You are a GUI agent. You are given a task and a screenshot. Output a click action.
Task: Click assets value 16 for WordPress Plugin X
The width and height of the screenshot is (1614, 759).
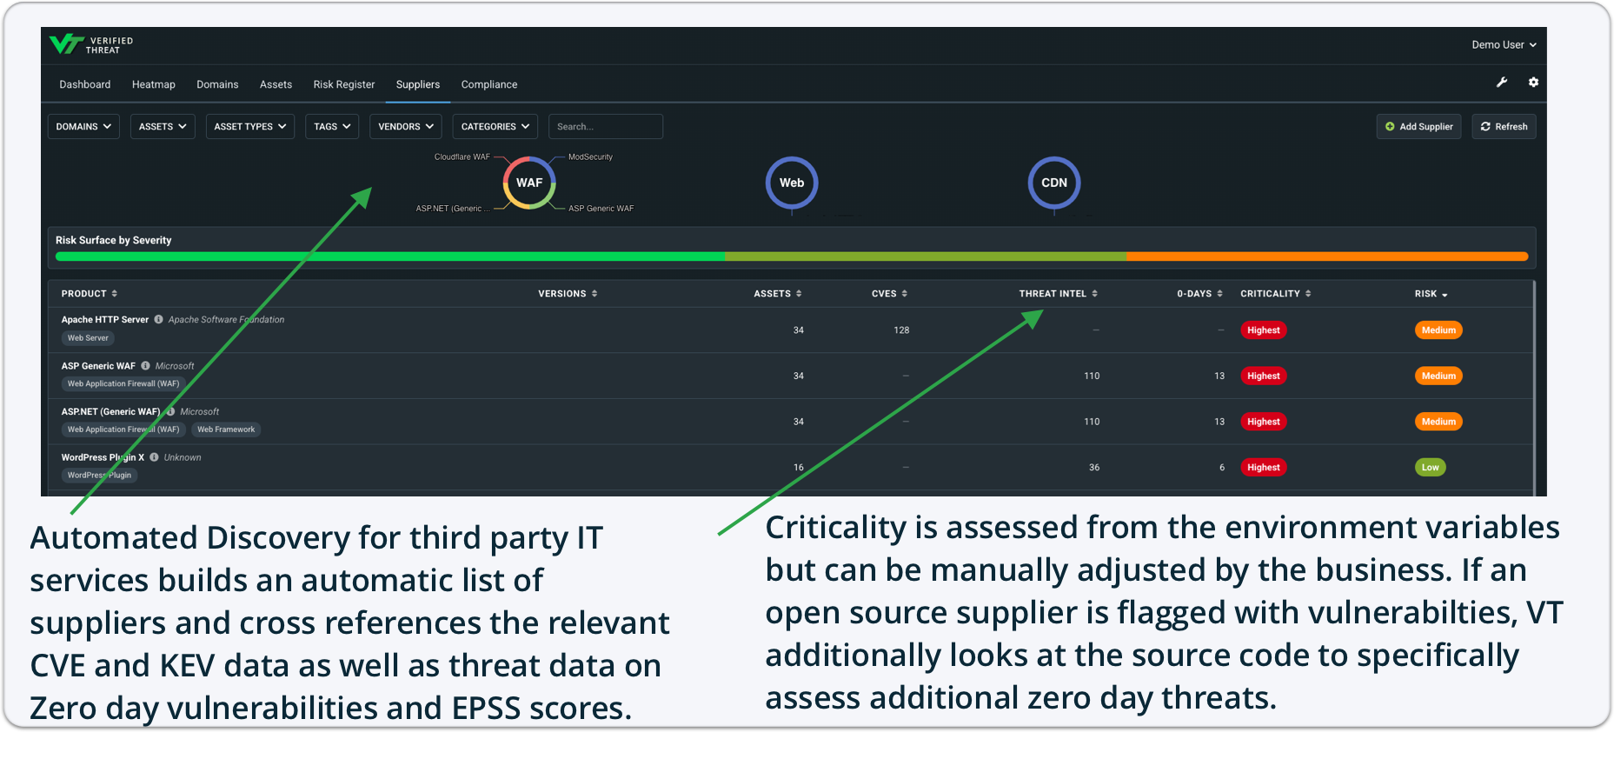[799, 468]
